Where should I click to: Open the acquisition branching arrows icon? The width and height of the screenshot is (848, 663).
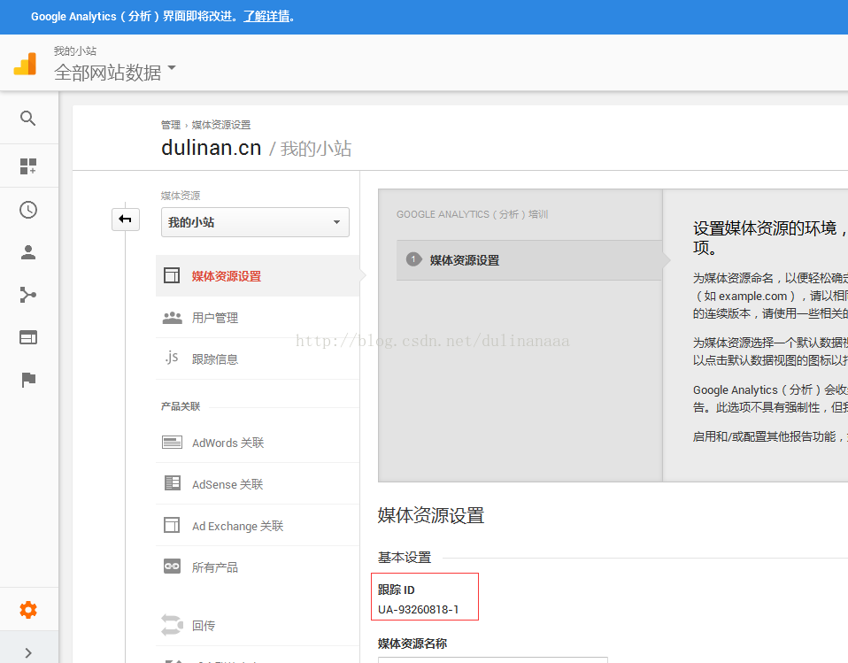pos(28,295)
